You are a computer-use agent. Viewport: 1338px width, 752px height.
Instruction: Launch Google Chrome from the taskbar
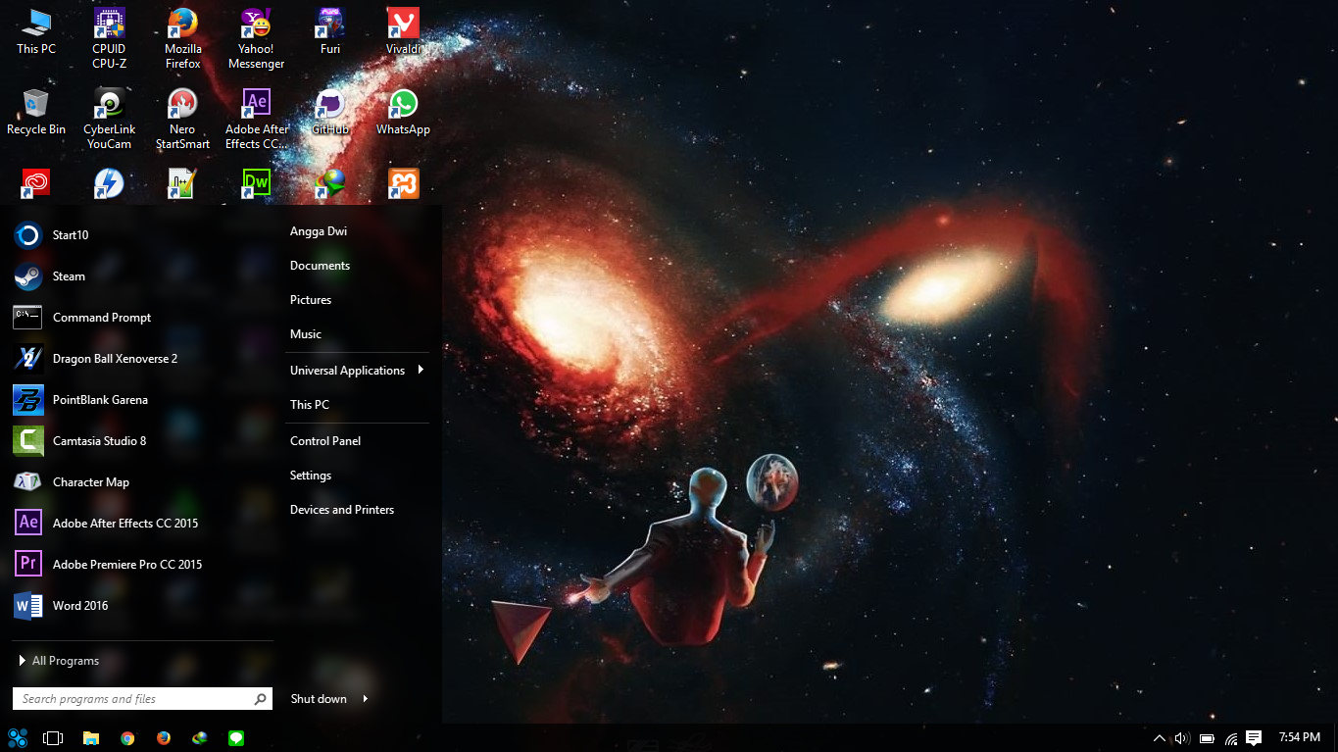point(127,737)
